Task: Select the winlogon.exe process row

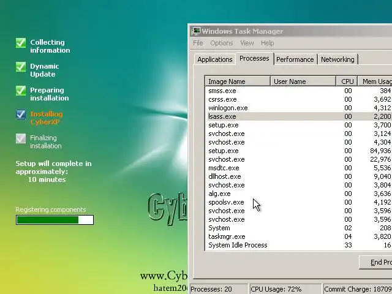Action: click(299, 108)
